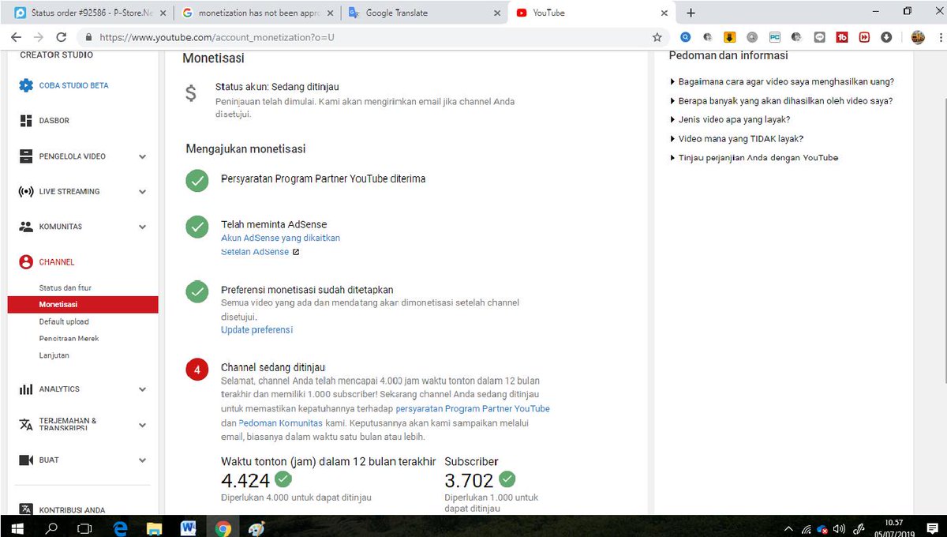Image resolution: width=947 pixels, height=537 pixels.
Task: Expand 'Bagaimana cara agar video saya menghasilkan uang?'
Action: click(x=781, y=81)
